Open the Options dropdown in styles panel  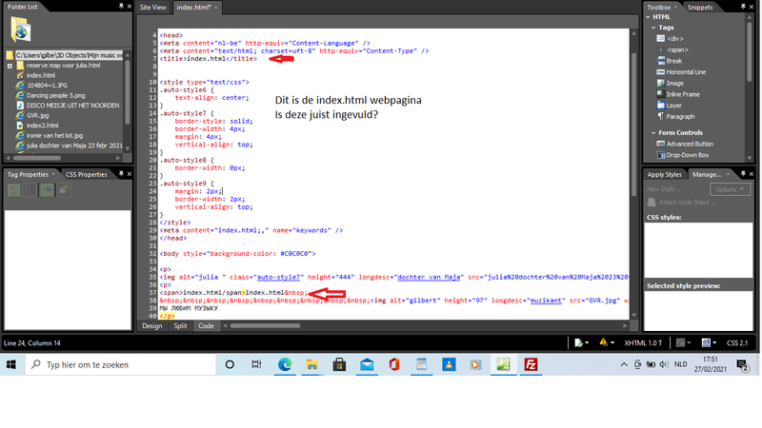coord(729,188)
